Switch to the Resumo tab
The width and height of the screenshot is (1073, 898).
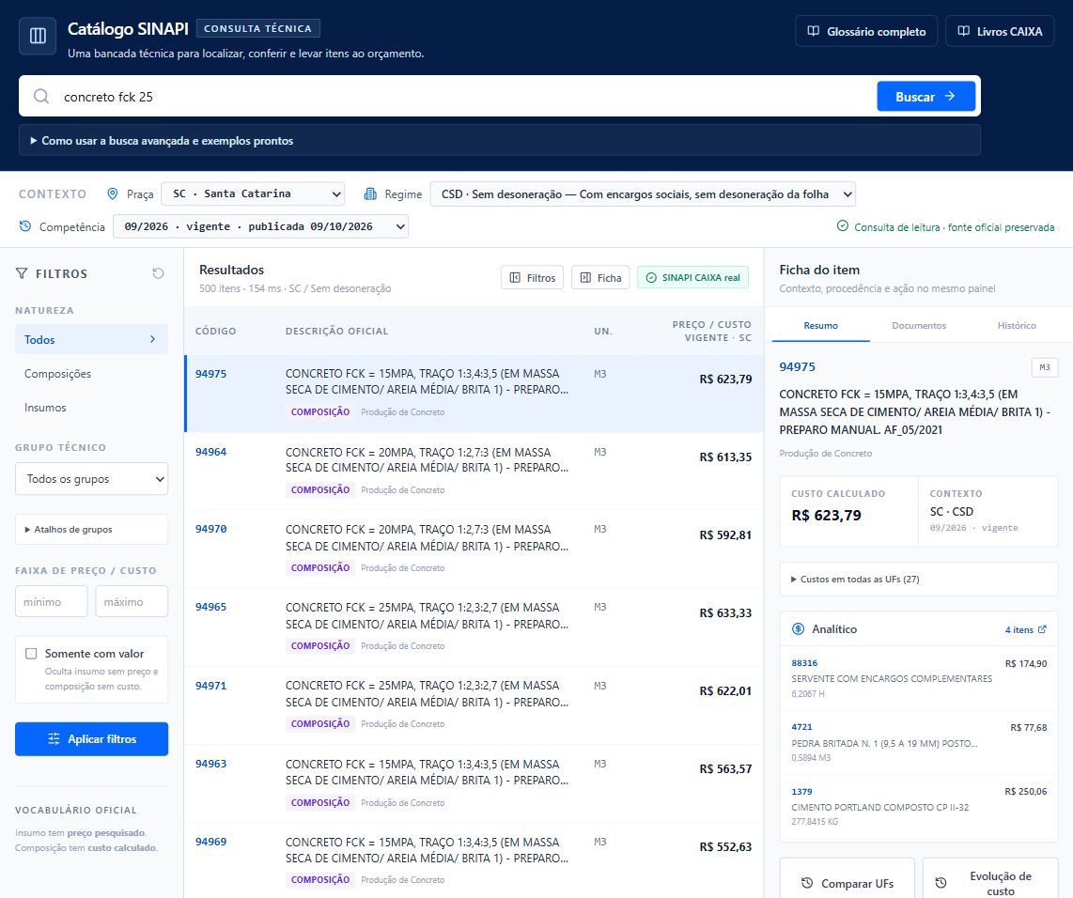point(820,326)
